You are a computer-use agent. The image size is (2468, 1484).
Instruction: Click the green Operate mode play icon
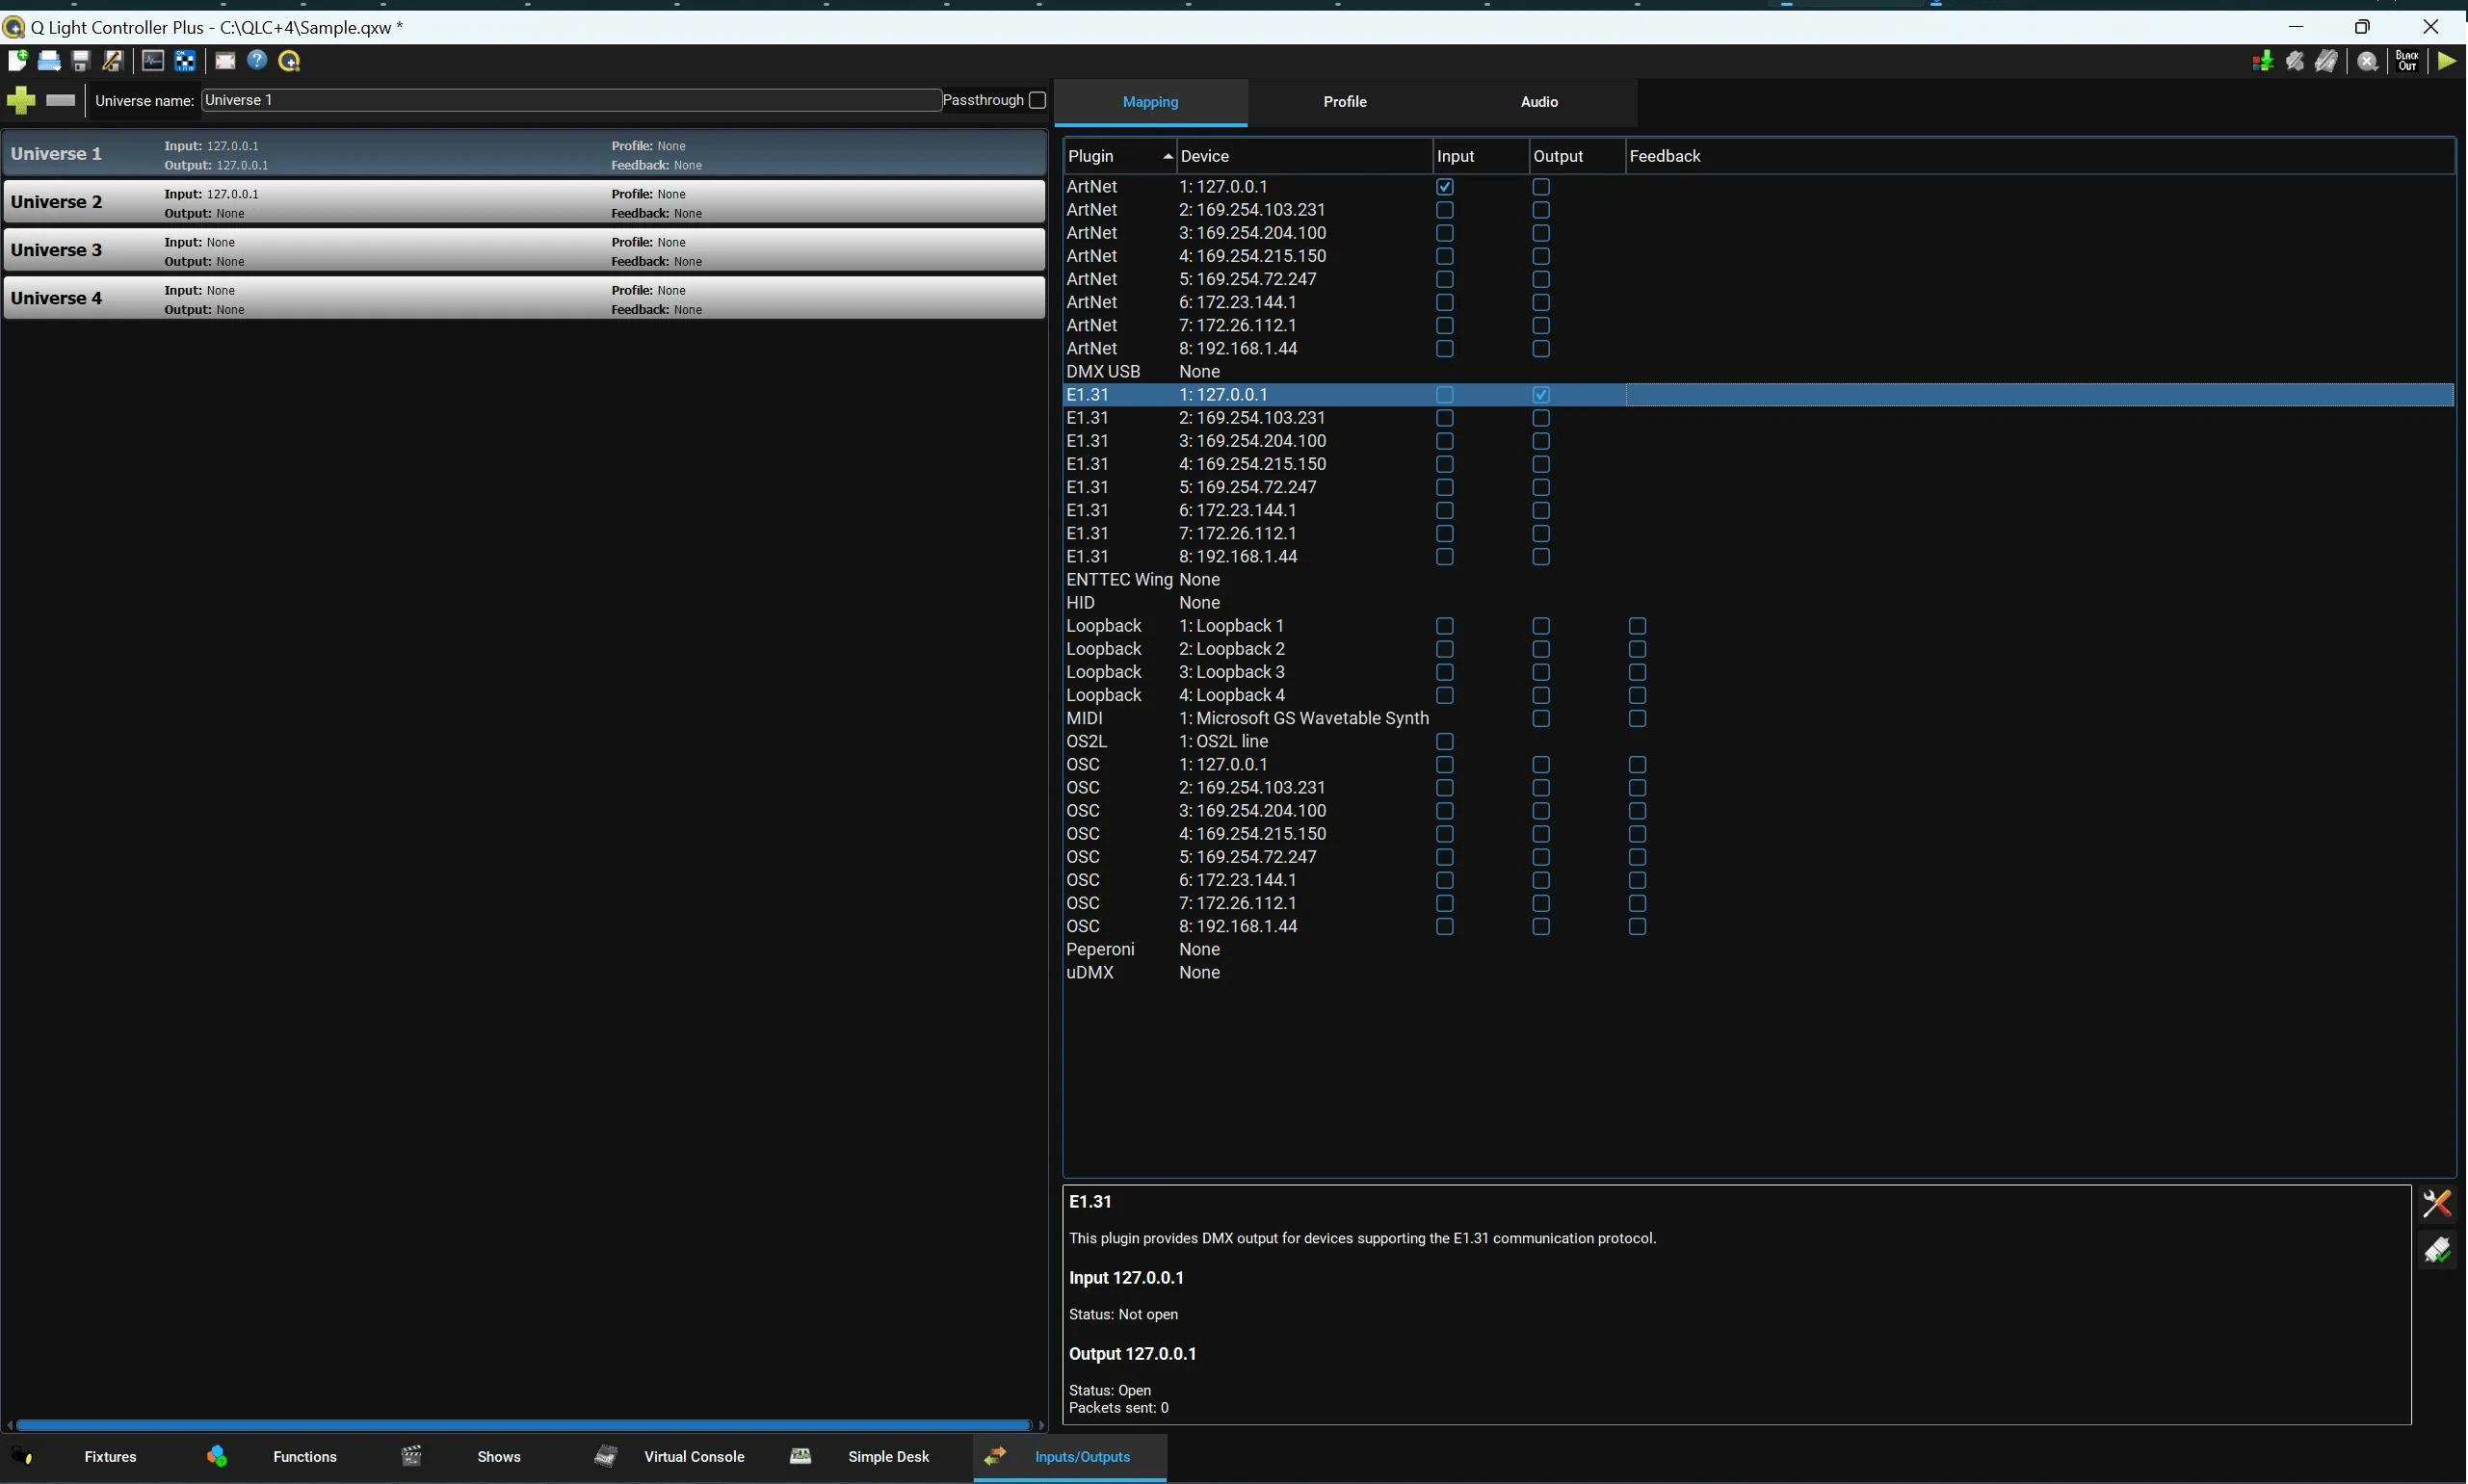point(2446,61)
